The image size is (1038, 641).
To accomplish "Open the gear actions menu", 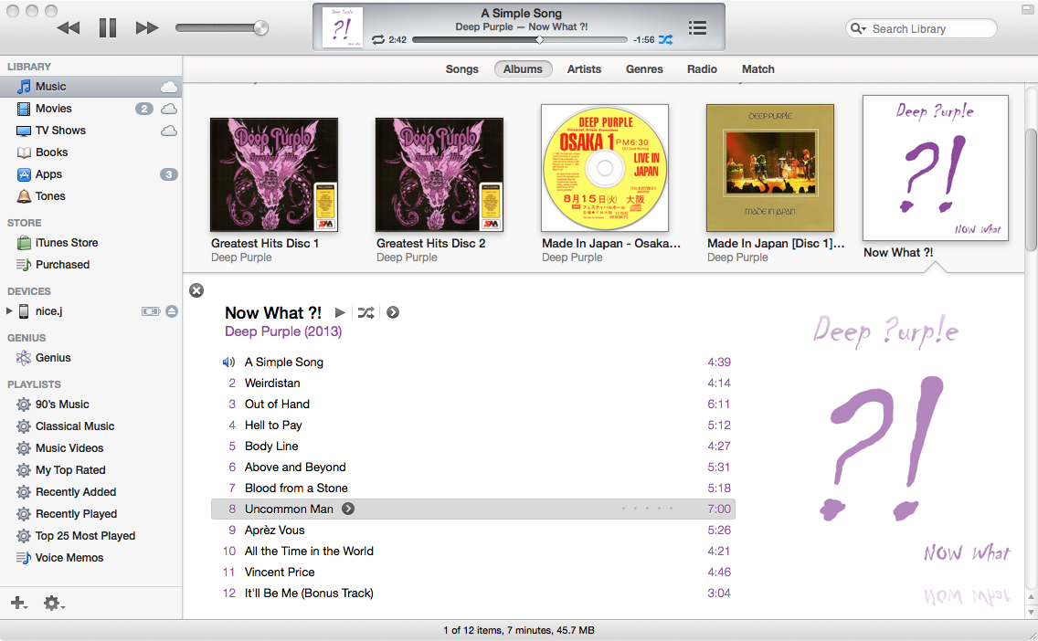I will [x=54, y=603].
